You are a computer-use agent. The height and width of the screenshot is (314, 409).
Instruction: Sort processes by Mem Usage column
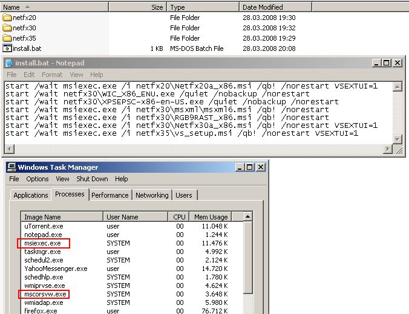click(211, 217)
